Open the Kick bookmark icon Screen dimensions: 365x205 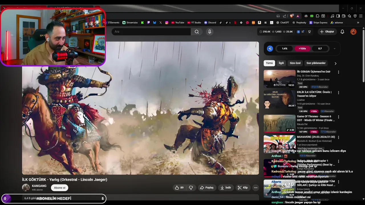pyautogui.click(x=142, y=22)
